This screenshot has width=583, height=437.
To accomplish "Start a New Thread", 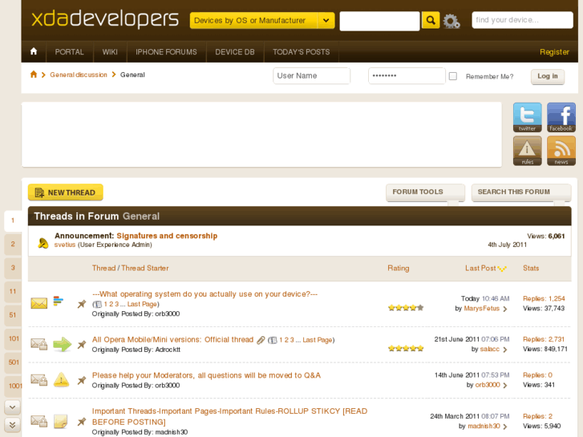I will pyautogui.click(x=66, y=192).
